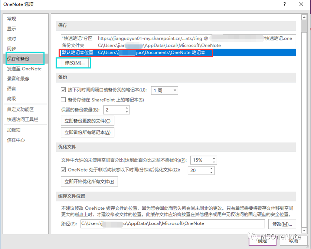Select 高级 options category
This screenshot has height=249, width=311.
(12, 99)
